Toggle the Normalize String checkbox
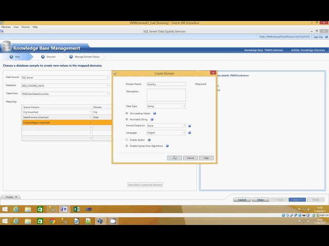329x246 pixels. 127,119
